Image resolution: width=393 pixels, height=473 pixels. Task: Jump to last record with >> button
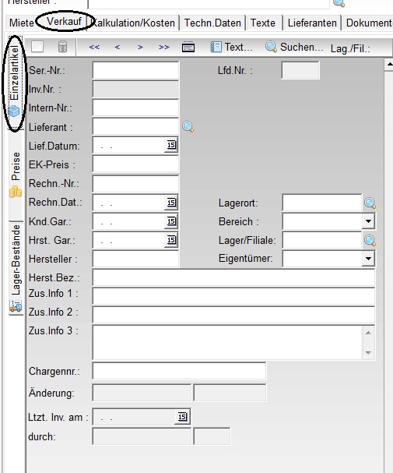[164, 47]
